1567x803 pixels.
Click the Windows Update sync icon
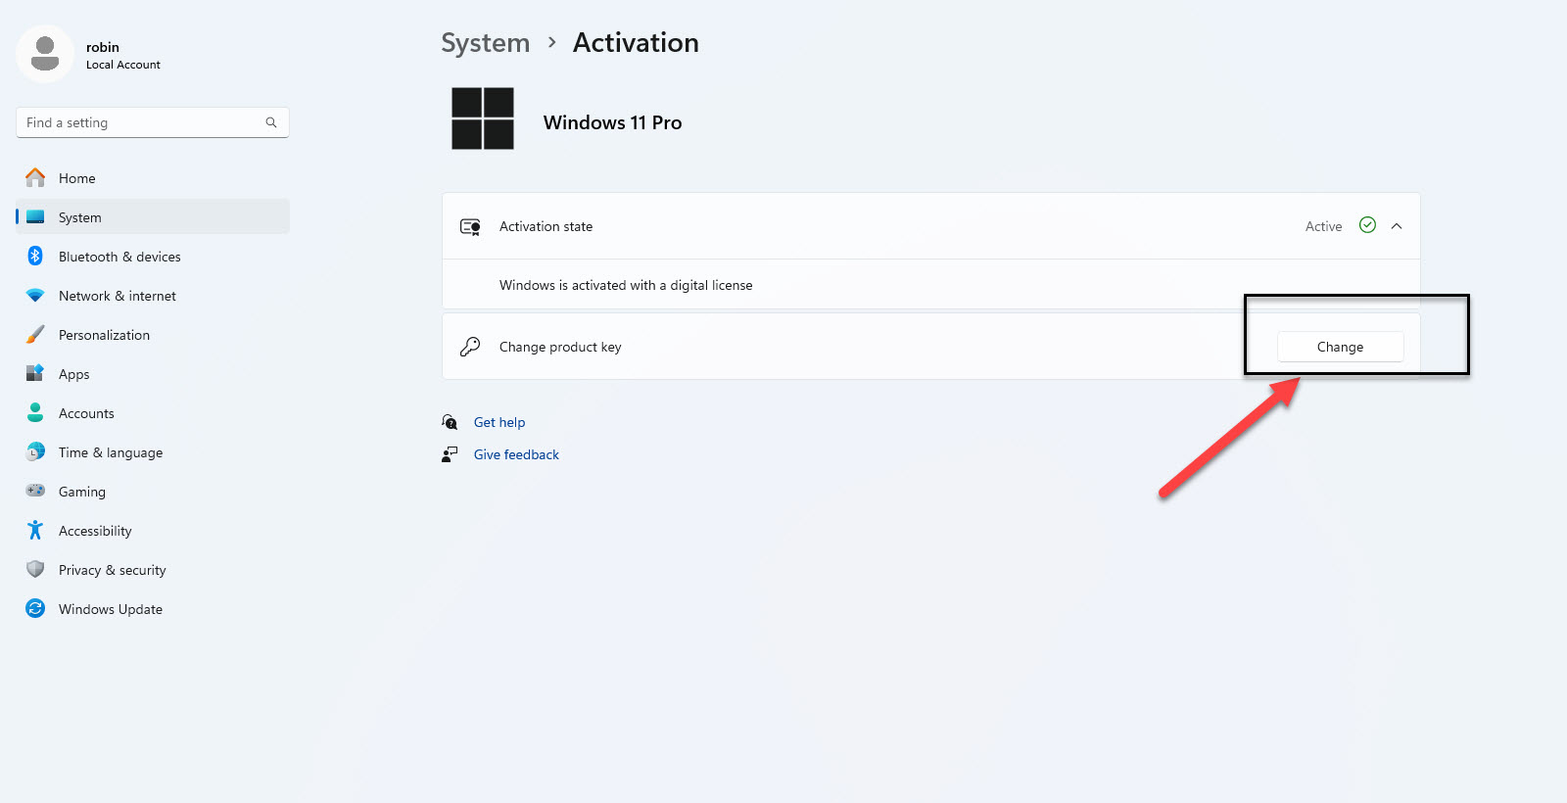(35, 609)
